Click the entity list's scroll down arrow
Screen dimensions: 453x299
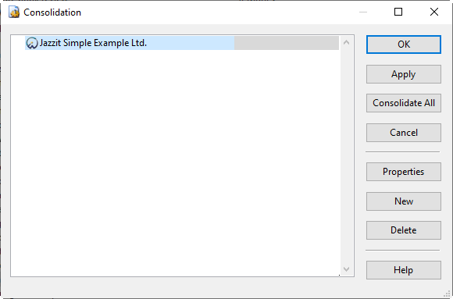[x=347, y=269]
